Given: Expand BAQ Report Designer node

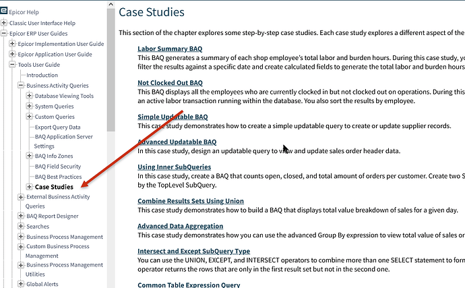Looking at the screenshot, I should pyautogui.click(x=21, y=216).
